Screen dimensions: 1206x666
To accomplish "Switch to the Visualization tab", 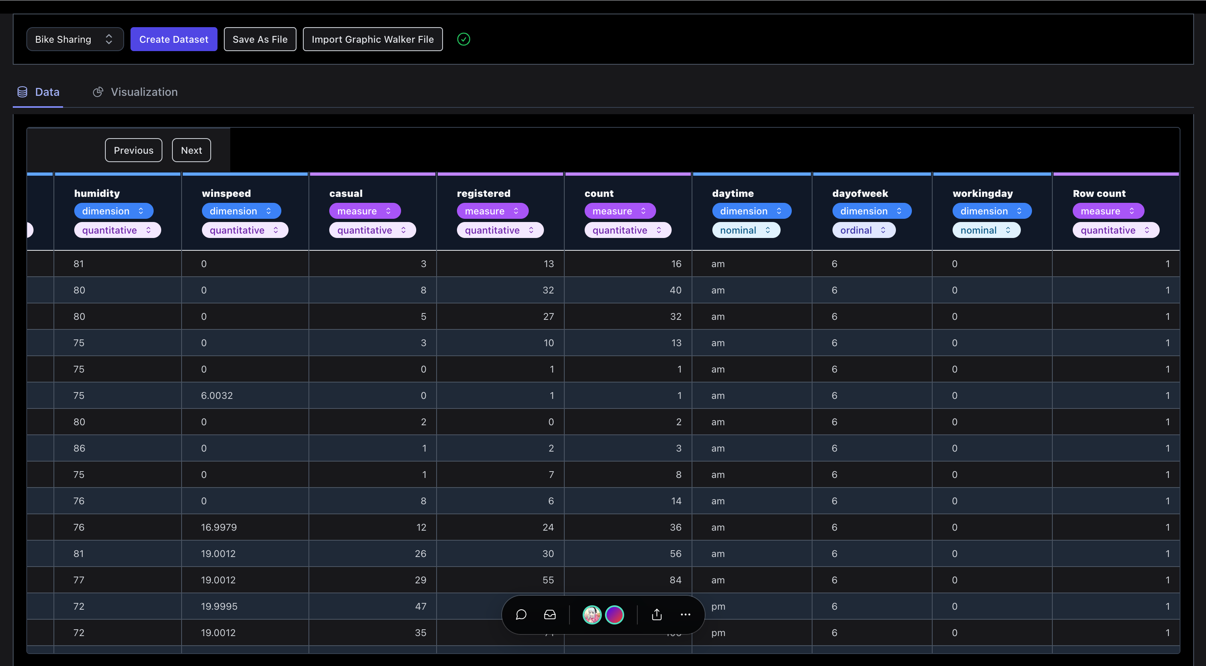I will tap(144, 92).
